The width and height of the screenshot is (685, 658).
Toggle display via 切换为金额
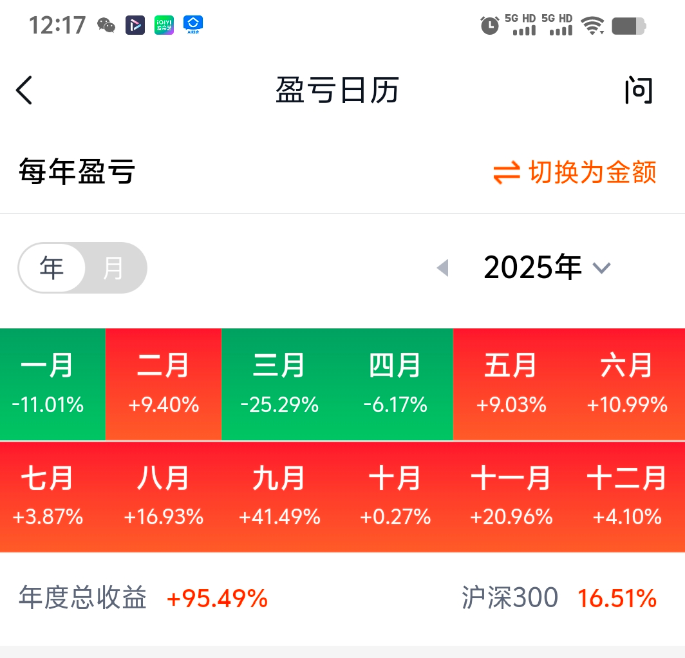coord(592,173)
